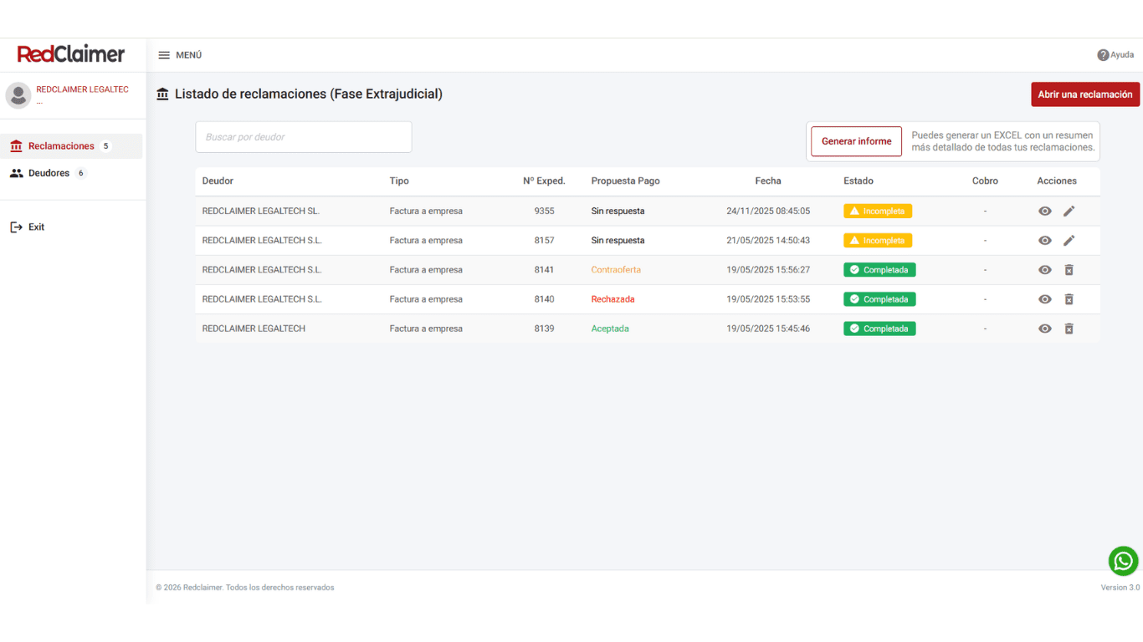Image resolution: width=1143 pixels, height=642 pixels.
Task: Show details for claim 8139
Action: pos(1044,329)
